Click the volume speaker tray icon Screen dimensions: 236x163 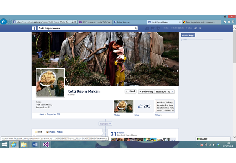pos(214,145)
